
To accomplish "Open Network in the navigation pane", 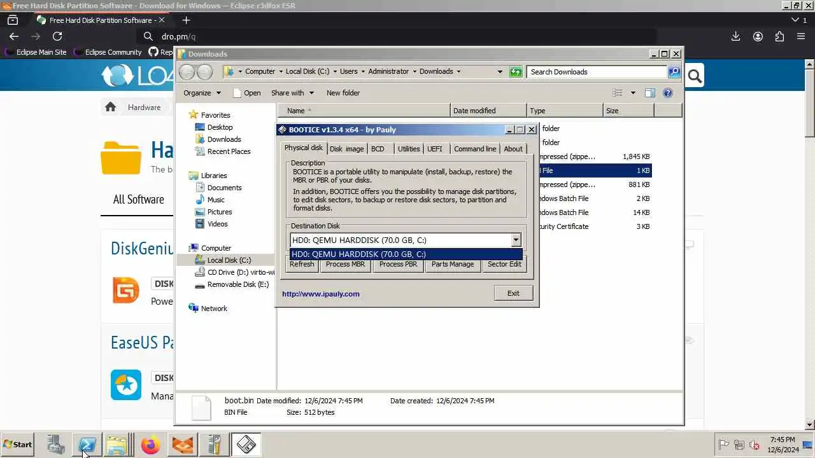I will pos(214,309).
